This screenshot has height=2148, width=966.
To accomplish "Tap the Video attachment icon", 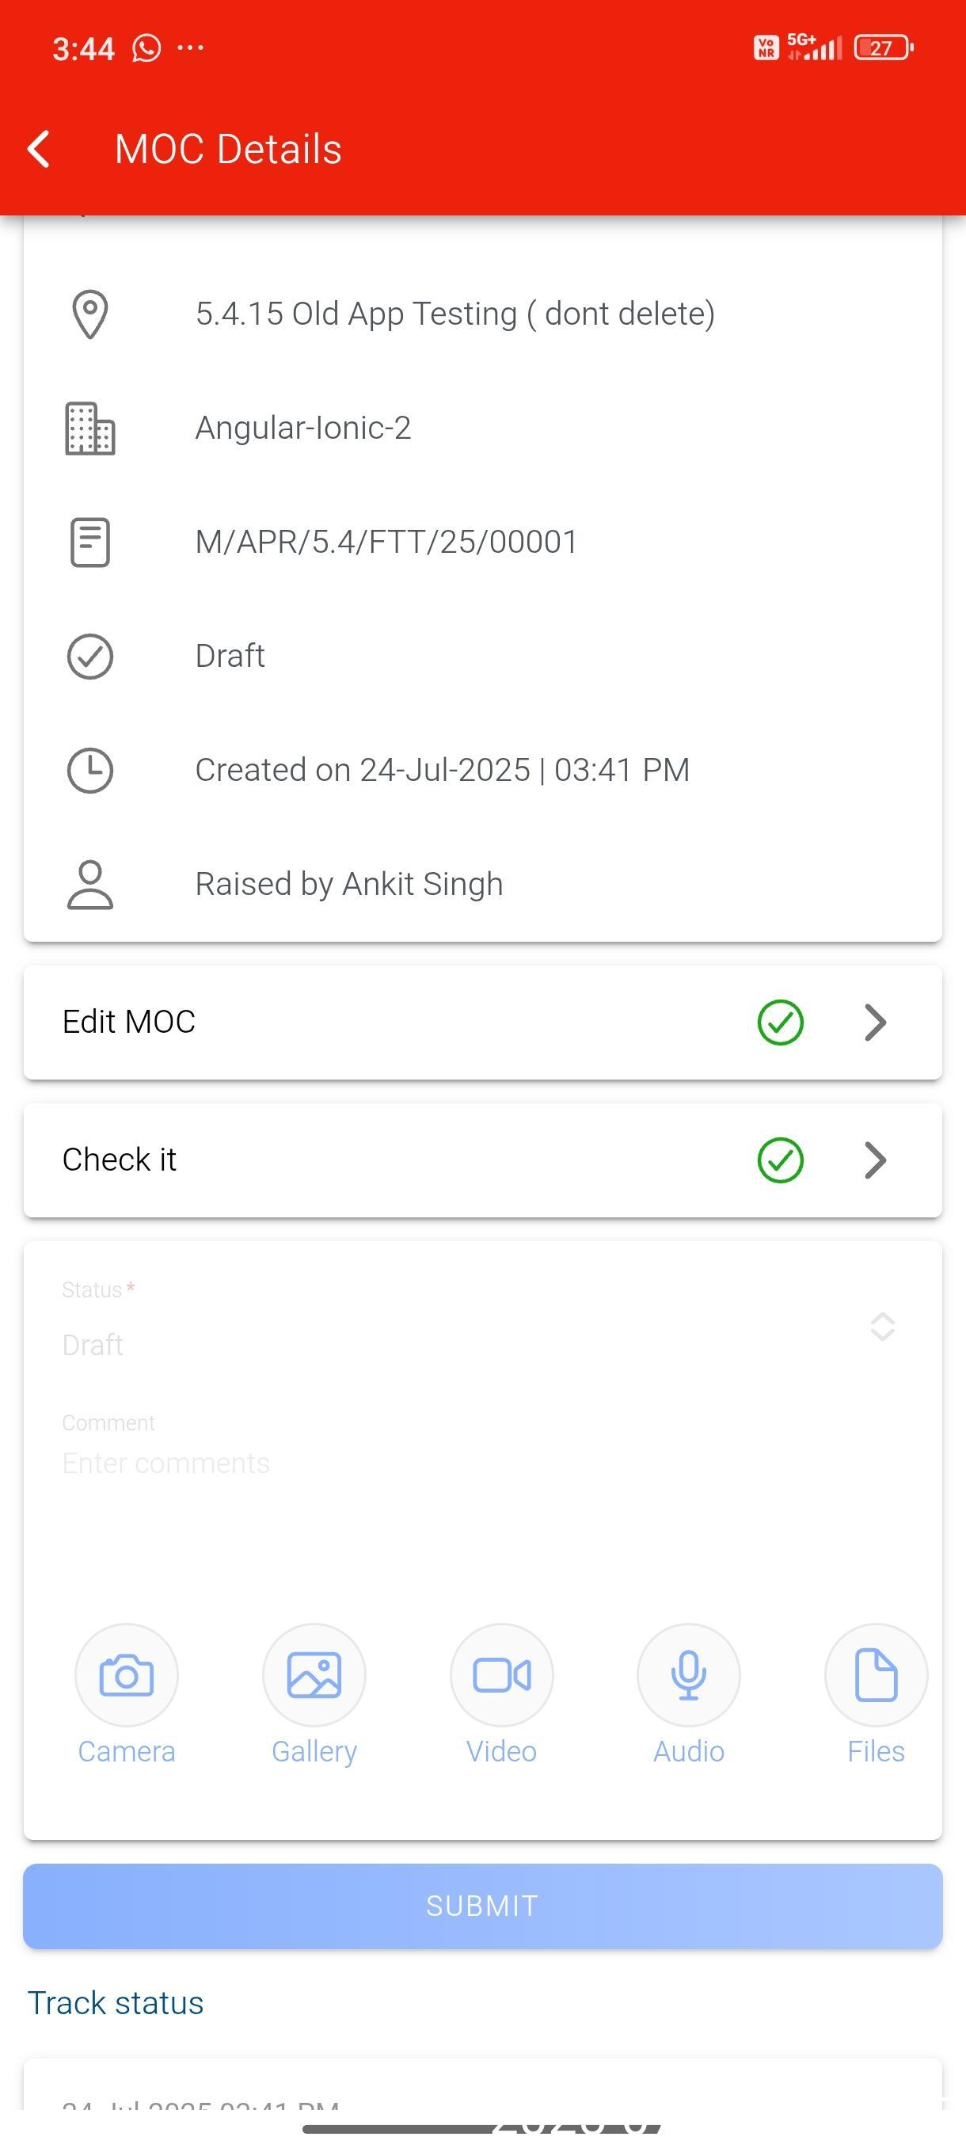I will click(x=502, y=1675).
